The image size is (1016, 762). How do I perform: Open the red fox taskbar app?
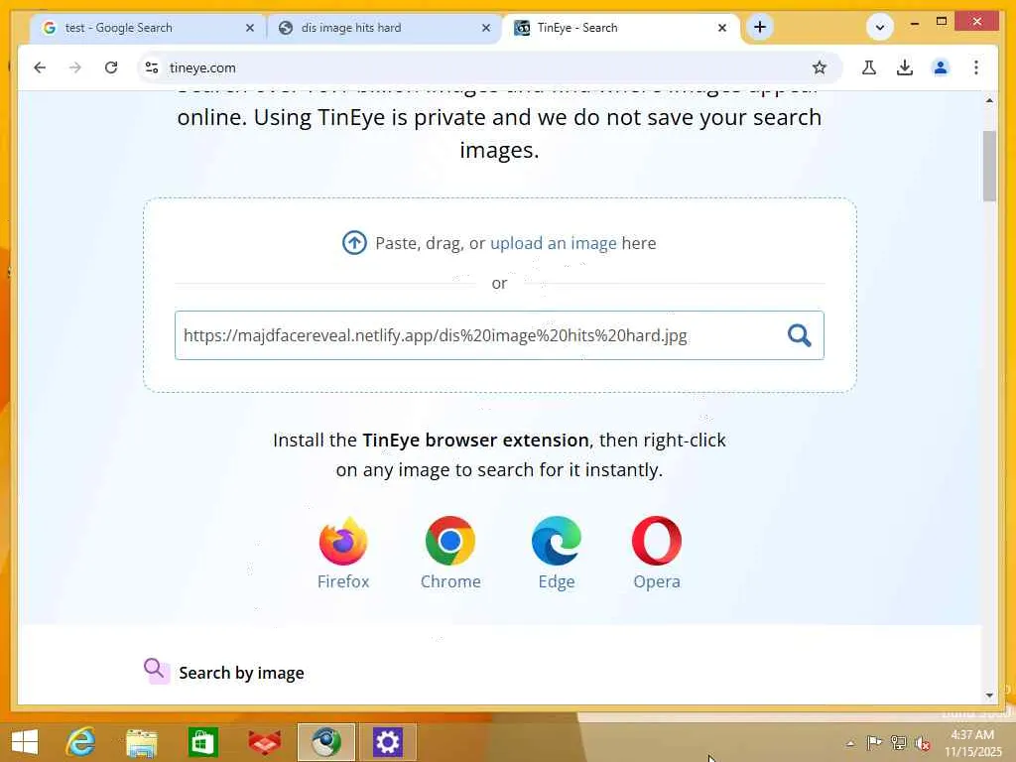pyautogui.click(x=264, y=742)
